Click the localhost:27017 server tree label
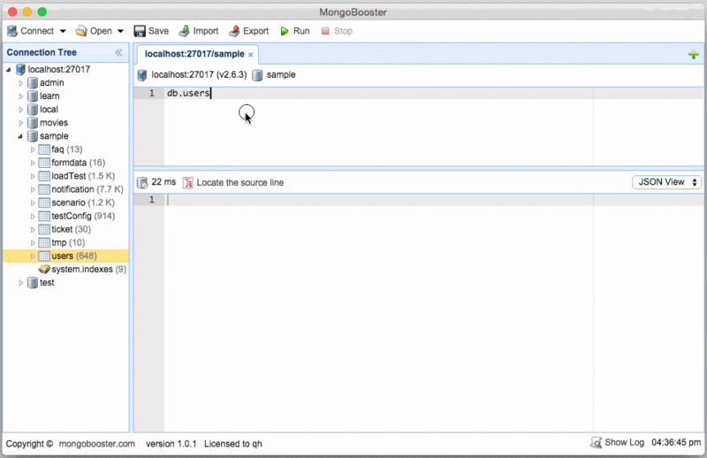This screenshot has width=707, height=458. pyautogui.click(x=59, y=70)
